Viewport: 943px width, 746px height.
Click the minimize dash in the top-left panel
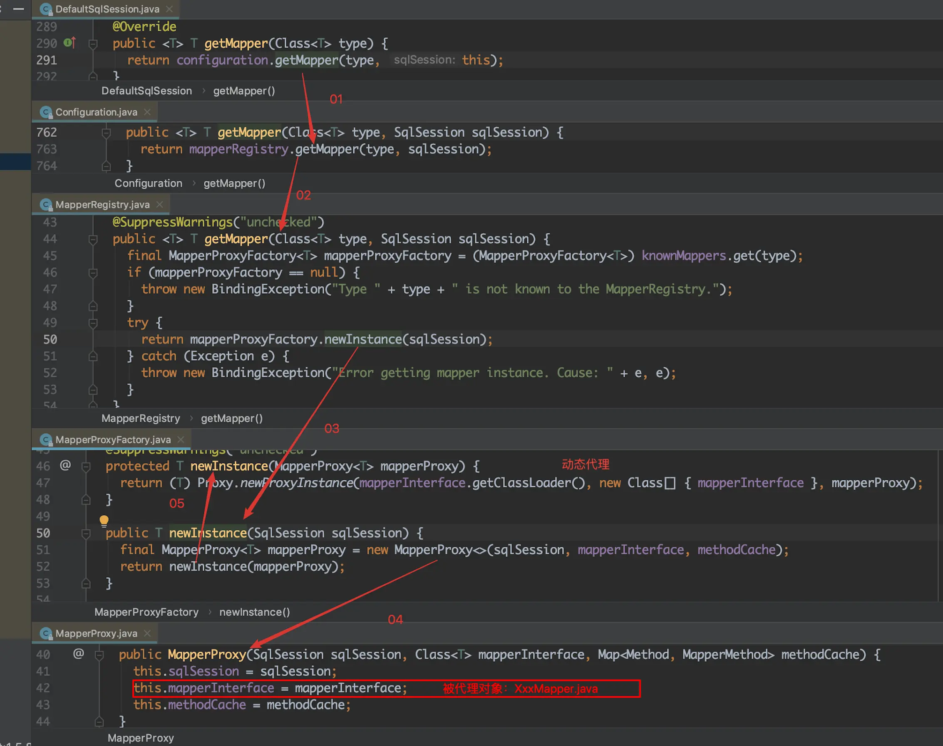click(18, 9)
